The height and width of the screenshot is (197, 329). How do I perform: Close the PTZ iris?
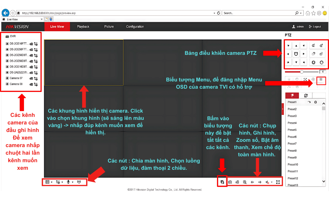[313, 62]
